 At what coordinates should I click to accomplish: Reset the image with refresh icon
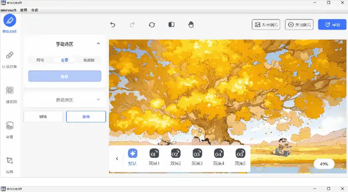tap(152, 25)
